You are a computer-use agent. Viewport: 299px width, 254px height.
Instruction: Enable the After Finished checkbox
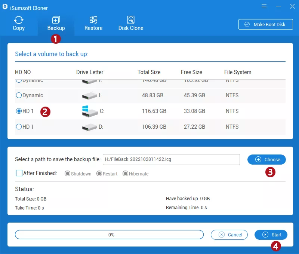19,173
